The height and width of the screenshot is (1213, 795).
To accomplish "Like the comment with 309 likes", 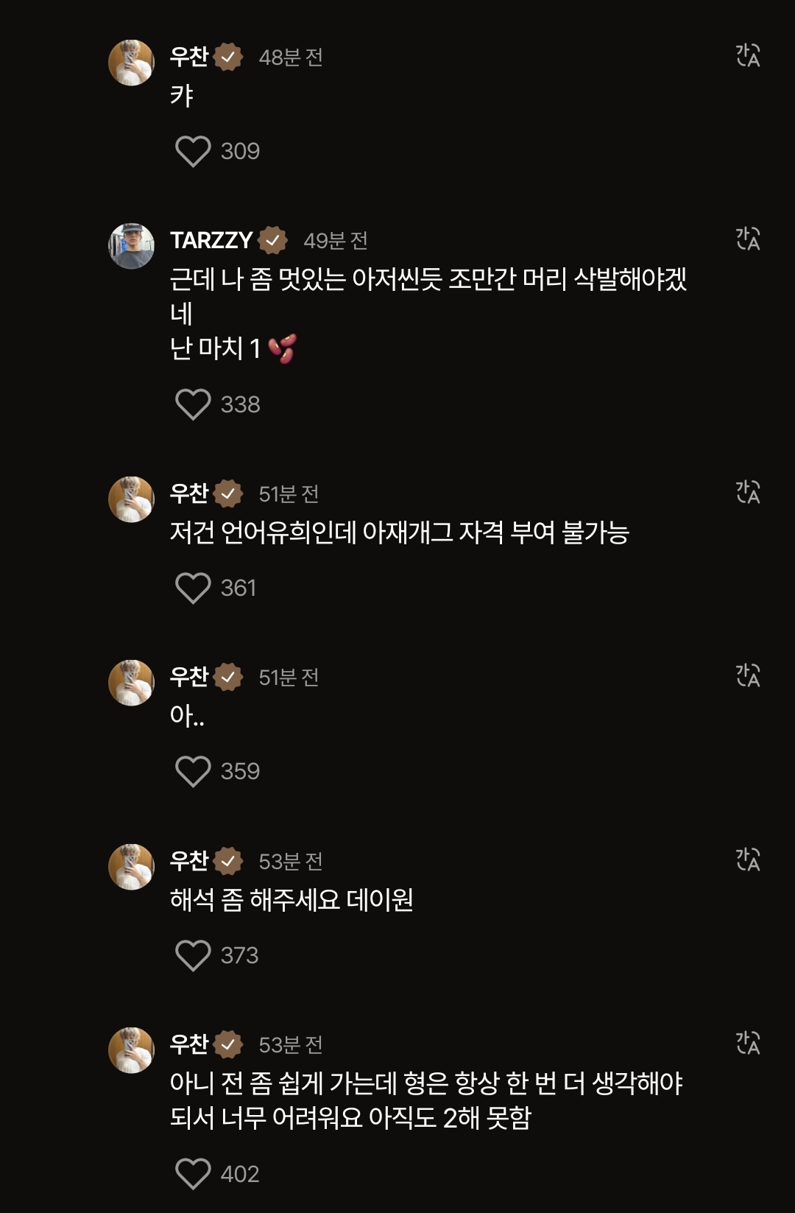I will click(193, 152).
